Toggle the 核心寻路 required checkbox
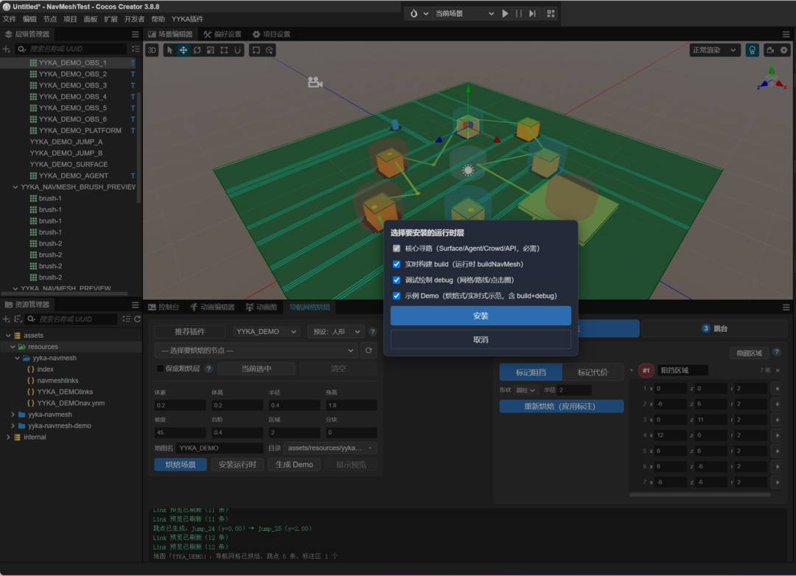This screenshot has height=576, width=796. click(x=397, y=249)
